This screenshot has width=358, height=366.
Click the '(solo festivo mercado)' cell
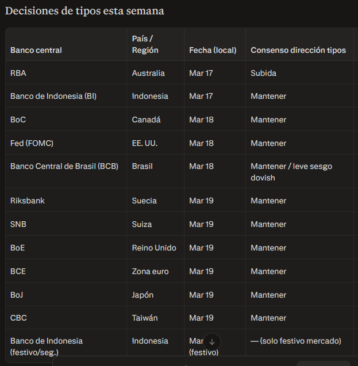point(295,341)
